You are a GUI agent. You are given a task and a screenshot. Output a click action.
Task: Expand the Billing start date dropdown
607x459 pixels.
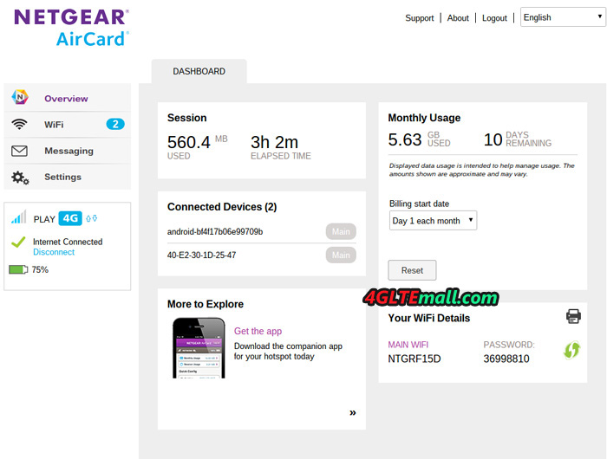coord(433,221)
